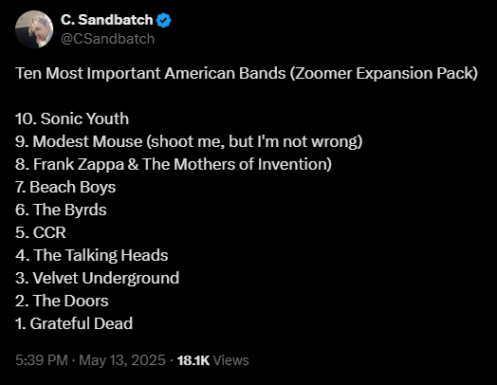Viewport: 497px width, 385px height.
Task: Click the 'Zoomer Expansion Pack' text
Action: [x=384, y=74]
